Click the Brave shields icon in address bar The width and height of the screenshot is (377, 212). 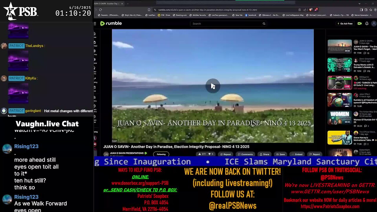[x=311, y=10]
